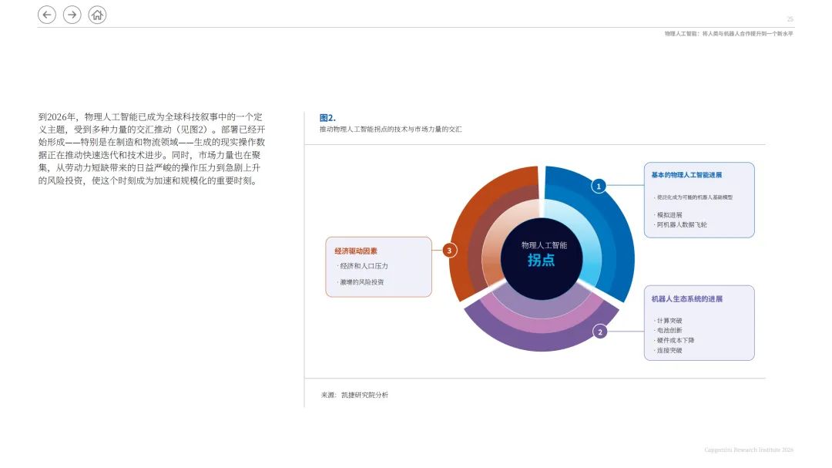This screenshot has width=832, height=468.
Task: Click the figure caption 推动物理人工智能拐点的技术与市场力量的交汇
Action: point(391,129)
